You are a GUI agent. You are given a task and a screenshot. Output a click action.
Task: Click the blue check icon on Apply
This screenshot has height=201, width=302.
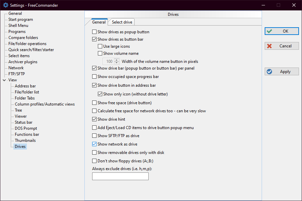(x=269, y=72)
